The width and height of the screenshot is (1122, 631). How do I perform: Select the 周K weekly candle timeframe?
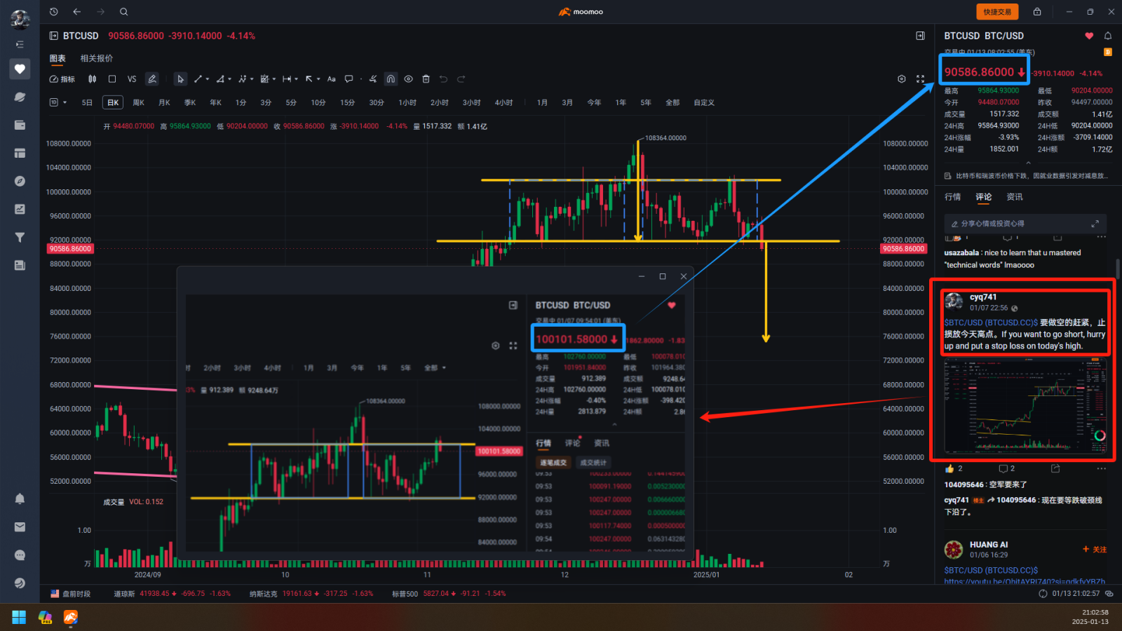click(137, 102)
